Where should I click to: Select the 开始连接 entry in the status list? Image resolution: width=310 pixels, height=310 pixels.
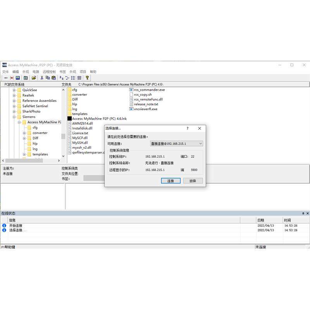click(16, 226)
